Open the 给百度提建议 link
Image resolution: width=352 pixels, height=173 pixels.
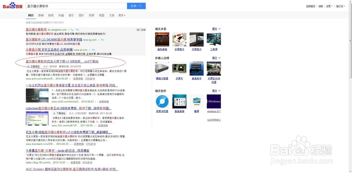point(214,120)
